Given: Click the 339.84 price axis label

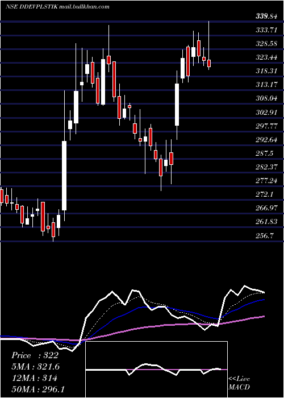Looking at the screenshot, I should (266, 16).
